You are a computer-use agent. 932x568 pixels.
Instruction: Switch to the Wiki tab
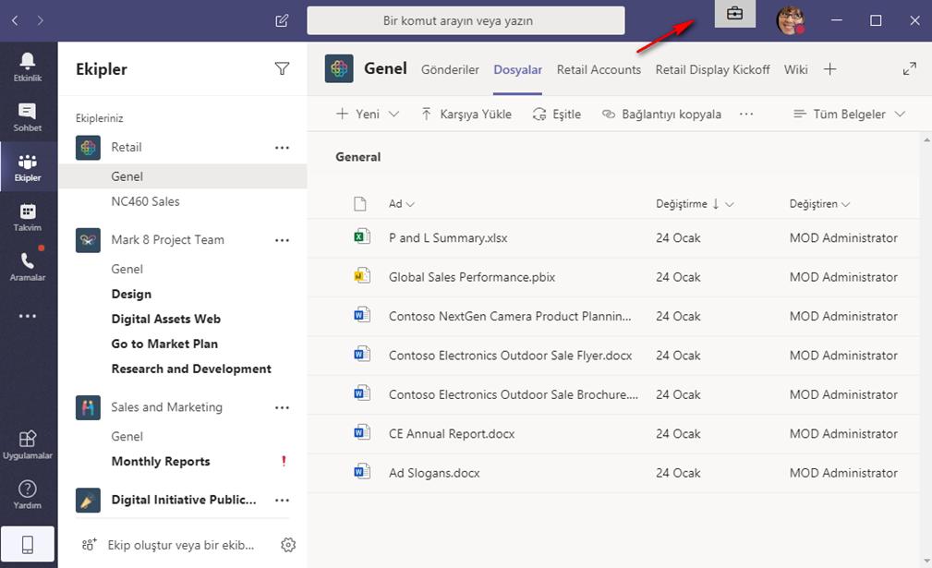796,69
